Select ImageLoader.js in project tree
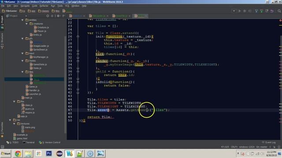This screenshot has width=282, height=158. [x=39, y=46]
